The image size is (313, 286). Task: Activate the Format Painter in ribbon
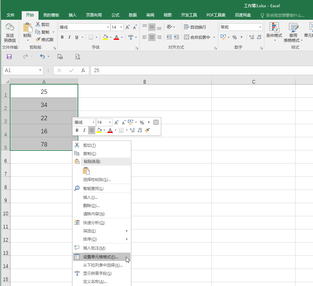[x=44, y=39]
